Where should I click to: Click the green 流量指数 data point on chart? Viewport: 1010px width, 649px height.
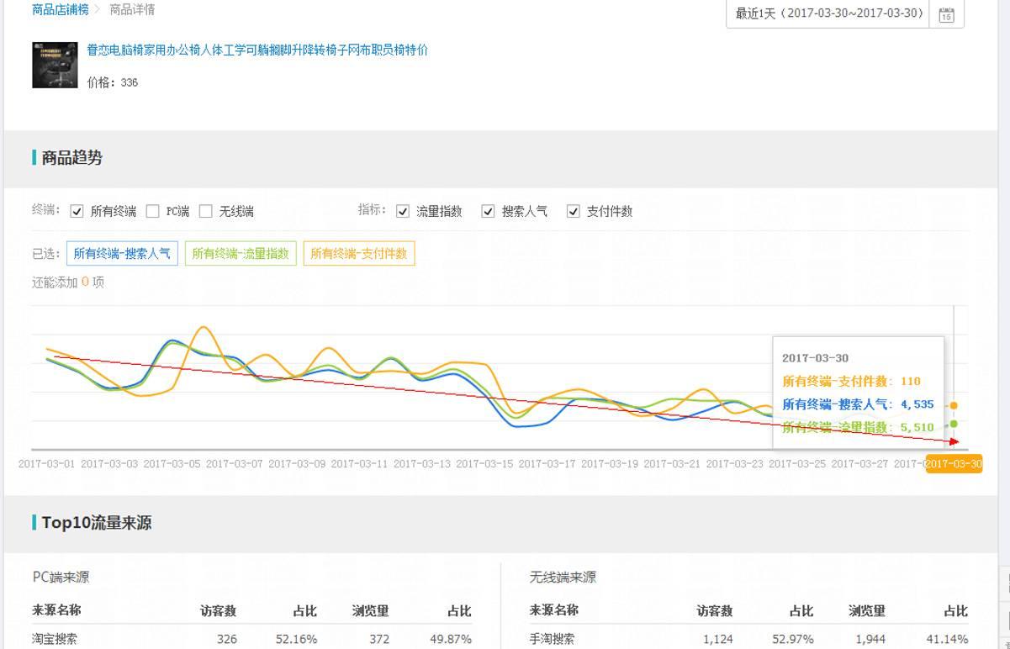click(x=953, y=424)
